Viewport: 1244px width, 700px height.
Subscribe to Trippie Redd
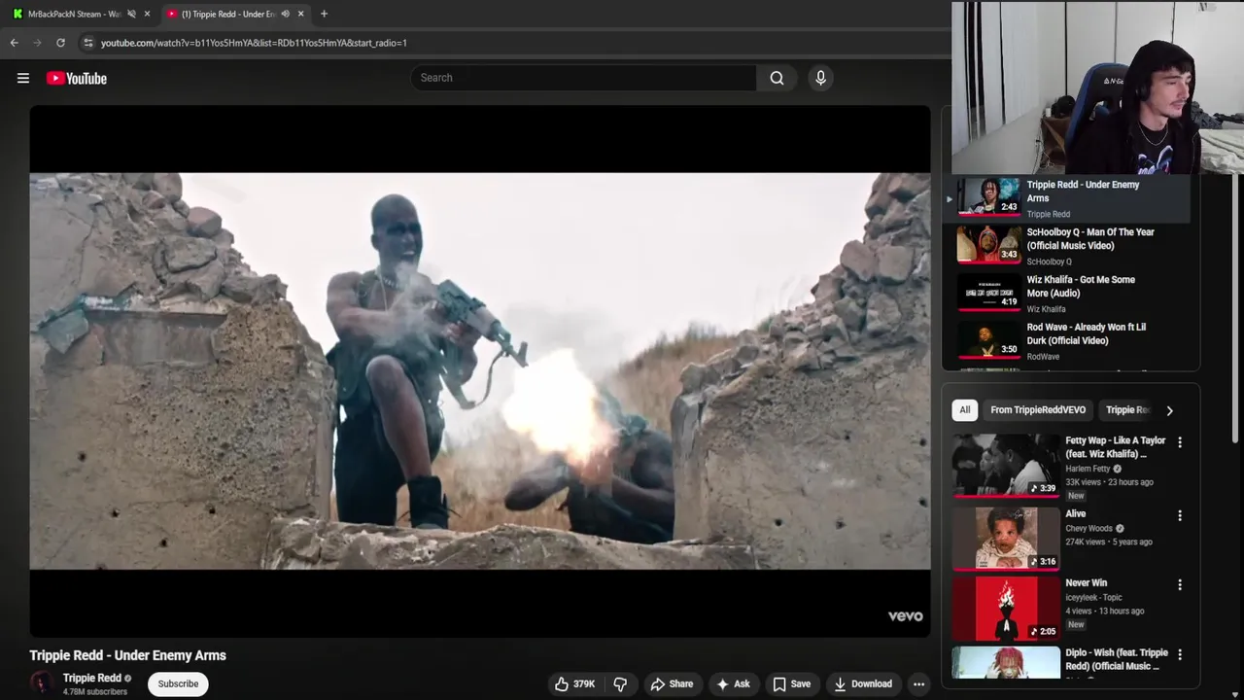(178, 683)
